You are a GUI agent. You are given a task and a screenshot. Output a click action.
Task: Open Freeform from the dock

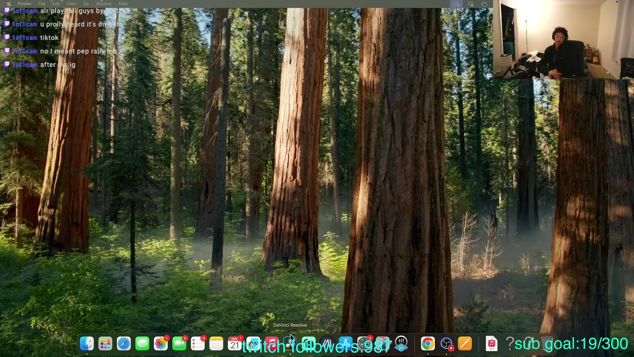pyautogui.click(x=253, y=344)
